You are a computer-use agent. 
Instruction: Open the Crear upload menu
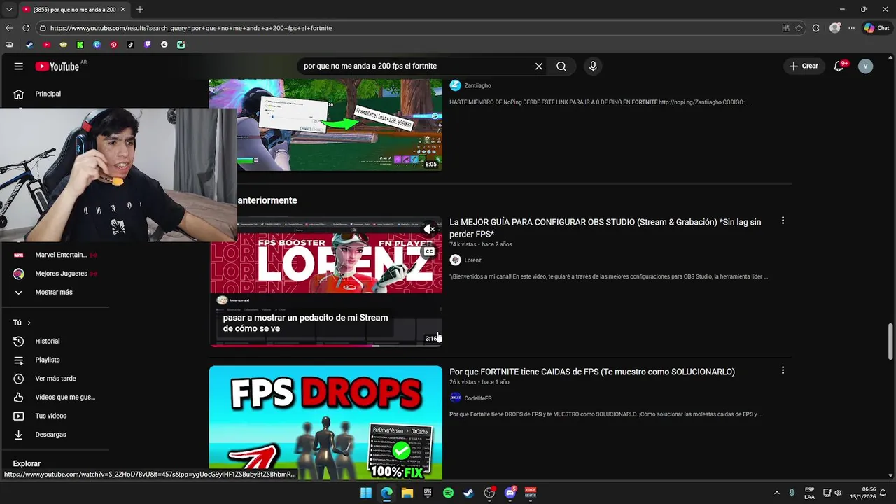pos(804,66)
